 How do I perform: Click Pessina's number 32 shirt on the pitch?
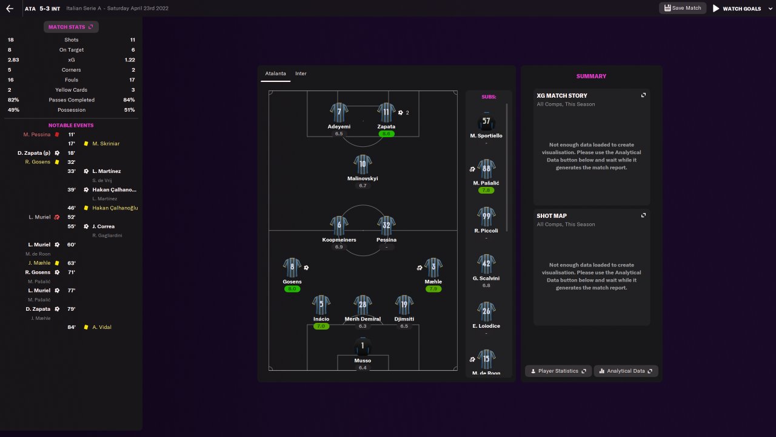(386, 226)
